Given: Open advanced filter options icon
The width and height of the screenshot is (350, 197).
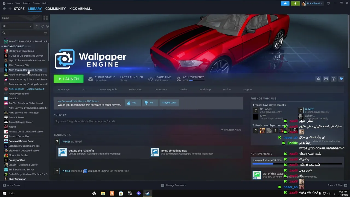Looking at the screenshot, I should (x=45, y=33).
